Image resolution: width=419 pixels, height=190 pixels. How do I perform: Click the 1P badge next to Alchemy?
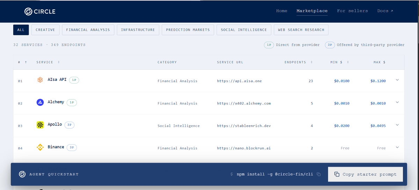(72, 102)
